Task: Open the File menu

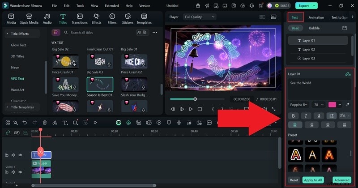Action: pos(54,6)
